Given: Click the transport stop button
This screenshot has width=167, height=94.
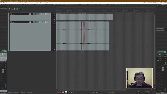Looking at the screenshot, I should click(x=71, y=92).
